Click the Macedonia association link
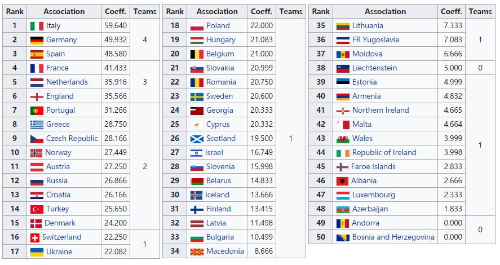500x265 pixels. pos(225,251)
